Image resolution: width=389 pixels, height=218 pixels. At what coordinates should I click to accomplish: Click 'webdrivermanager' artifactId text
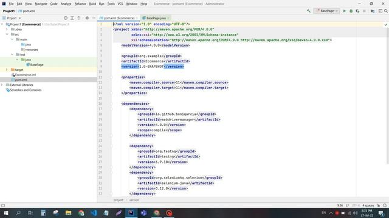(177, 120)
